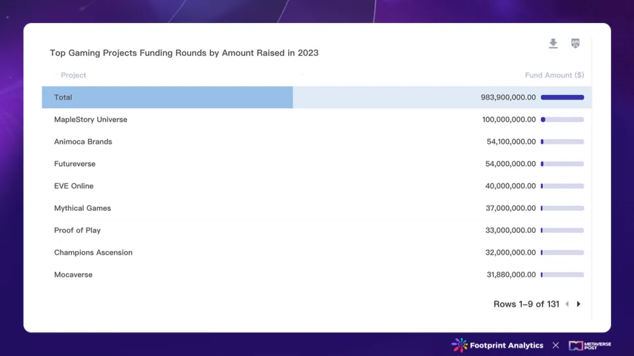Select the EVE Online project name
This screenshot has width=634, height=356.
tap(73, 186)
